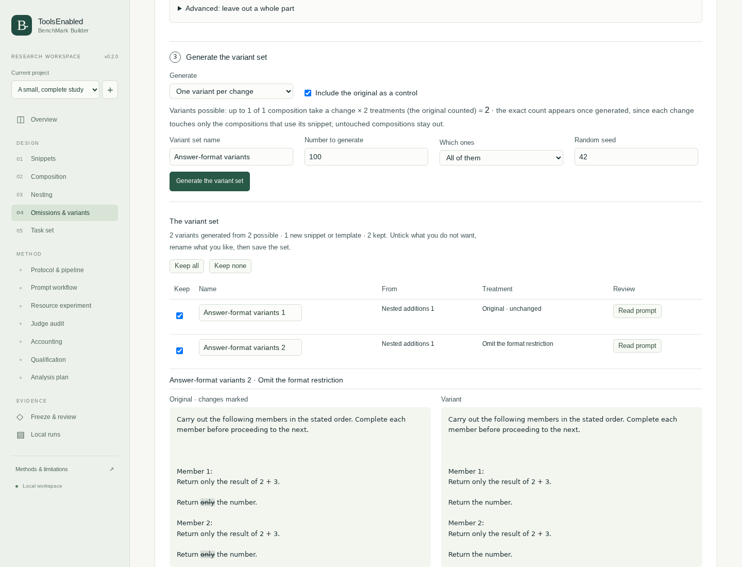Uncheck Keep for Answer-format variants 1
Image resolution: width=742 pixels, height=567 pixels.
pos(179,316)
